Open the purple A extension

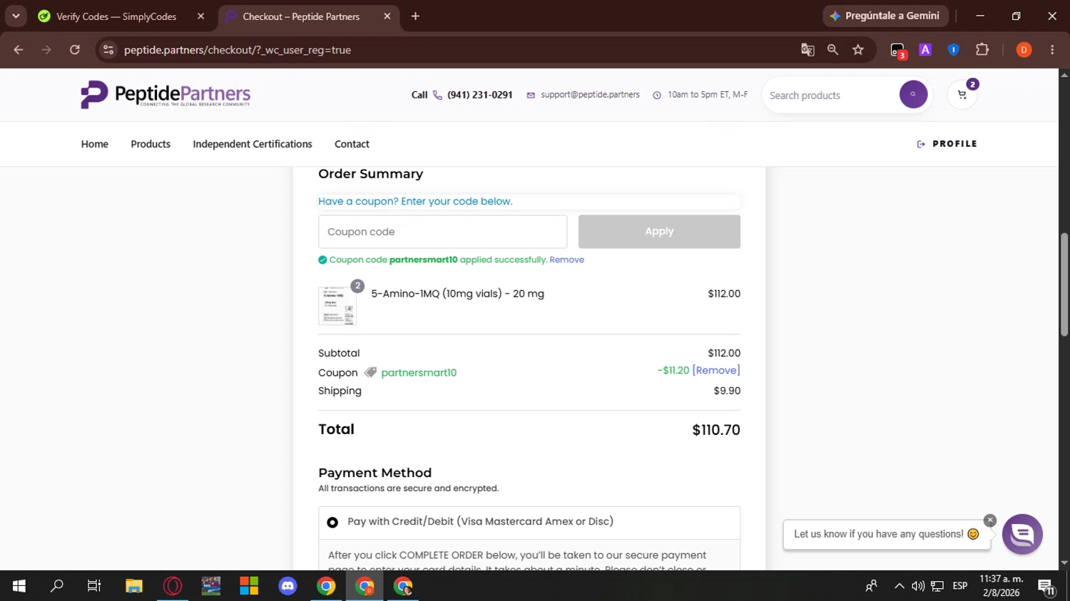[925, 50]
